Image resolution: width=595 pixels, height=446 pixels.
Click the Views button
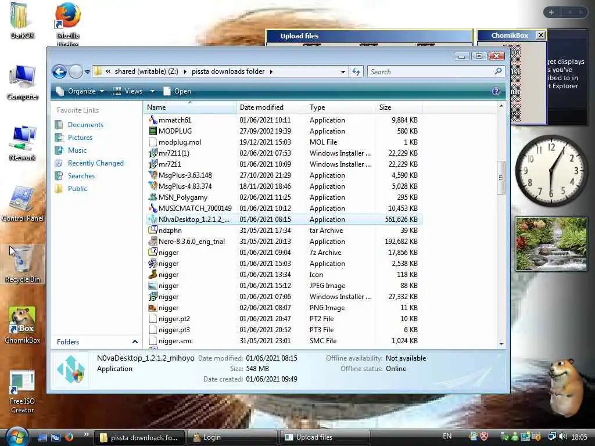pyautogui.click(x=128, y=91)
